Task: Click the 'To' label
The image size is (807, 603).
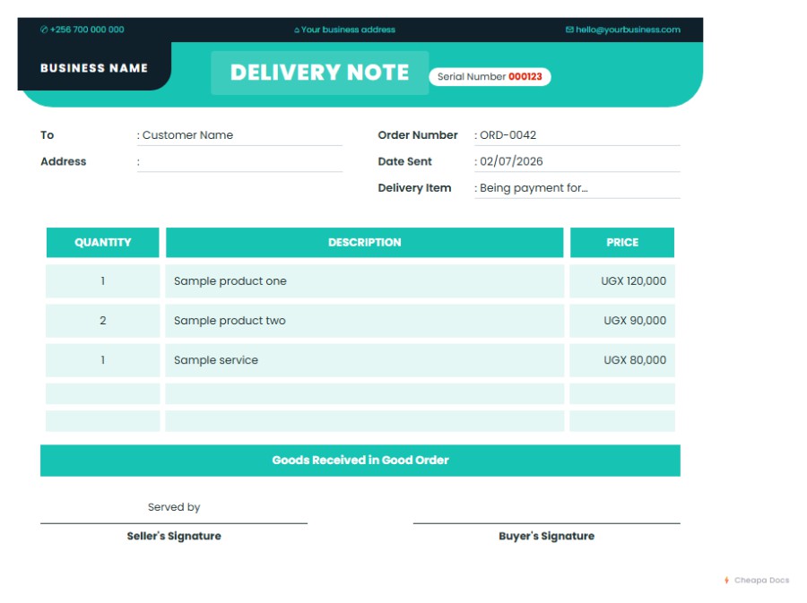Action: coord(48,135)
